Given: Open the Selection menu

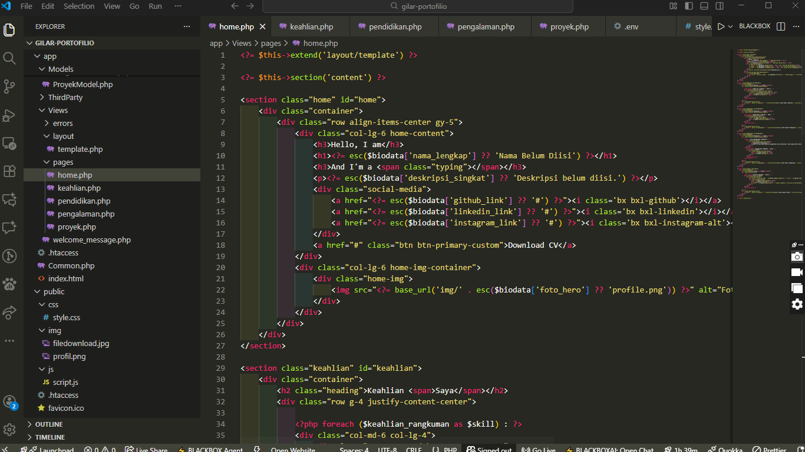Looking at the screenshot, I should [x=79, y=6].
